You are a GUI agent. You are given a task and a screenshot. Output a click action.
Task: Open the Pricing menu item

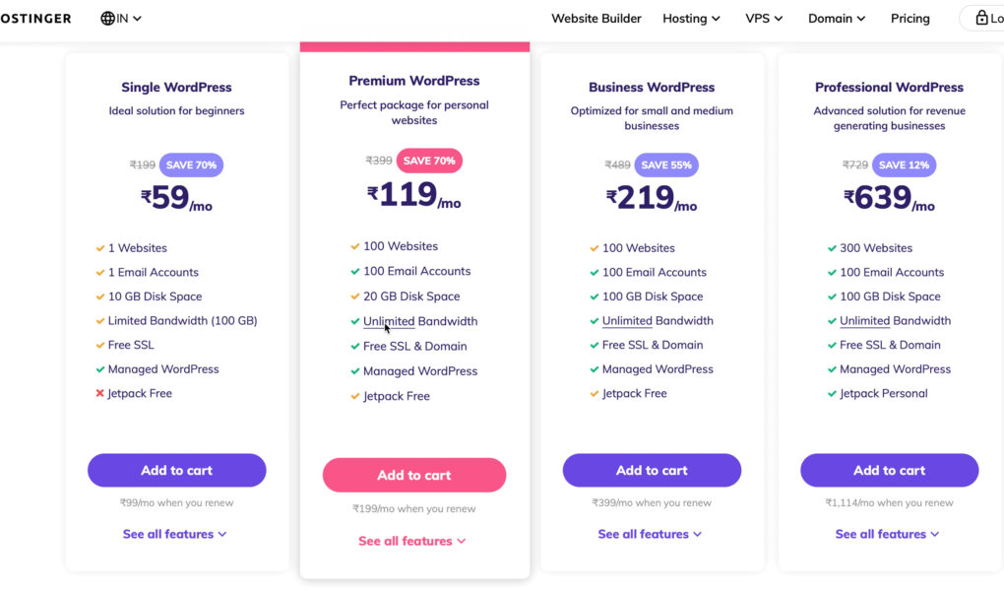point(910,19)
